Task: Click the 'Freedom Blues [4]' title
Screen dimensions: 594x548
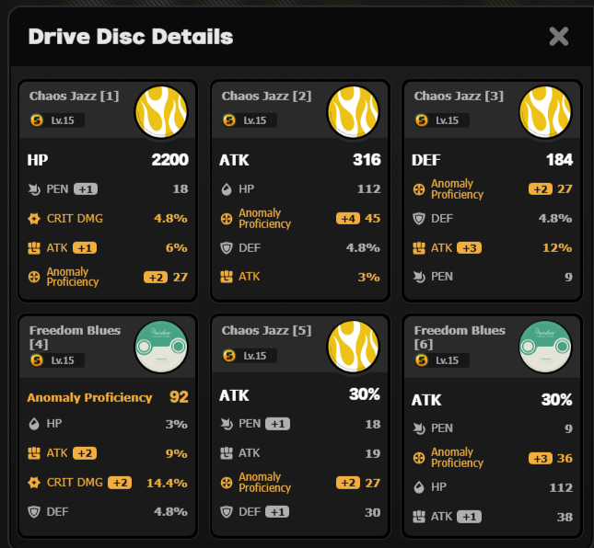Action: click(75, 337)
